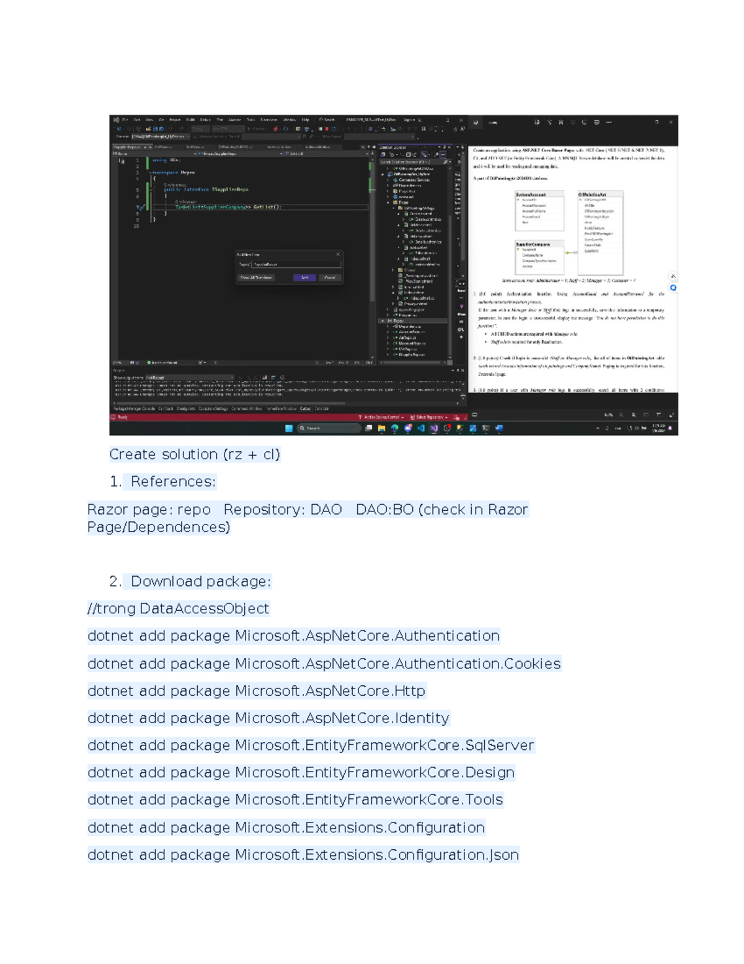Click the File Explorer icon in the taskbar
The image size is (744, 964).
[x=381, y=428]
